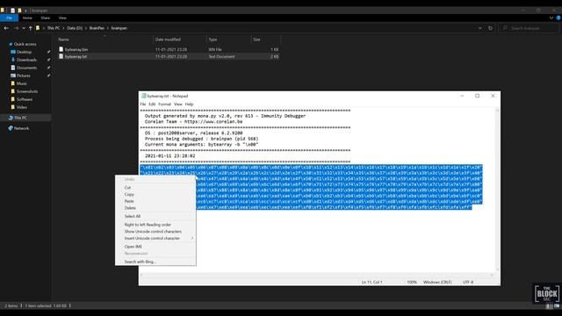Open Downloads in Quick access
The image size is (562, 316).
(26, 60)
